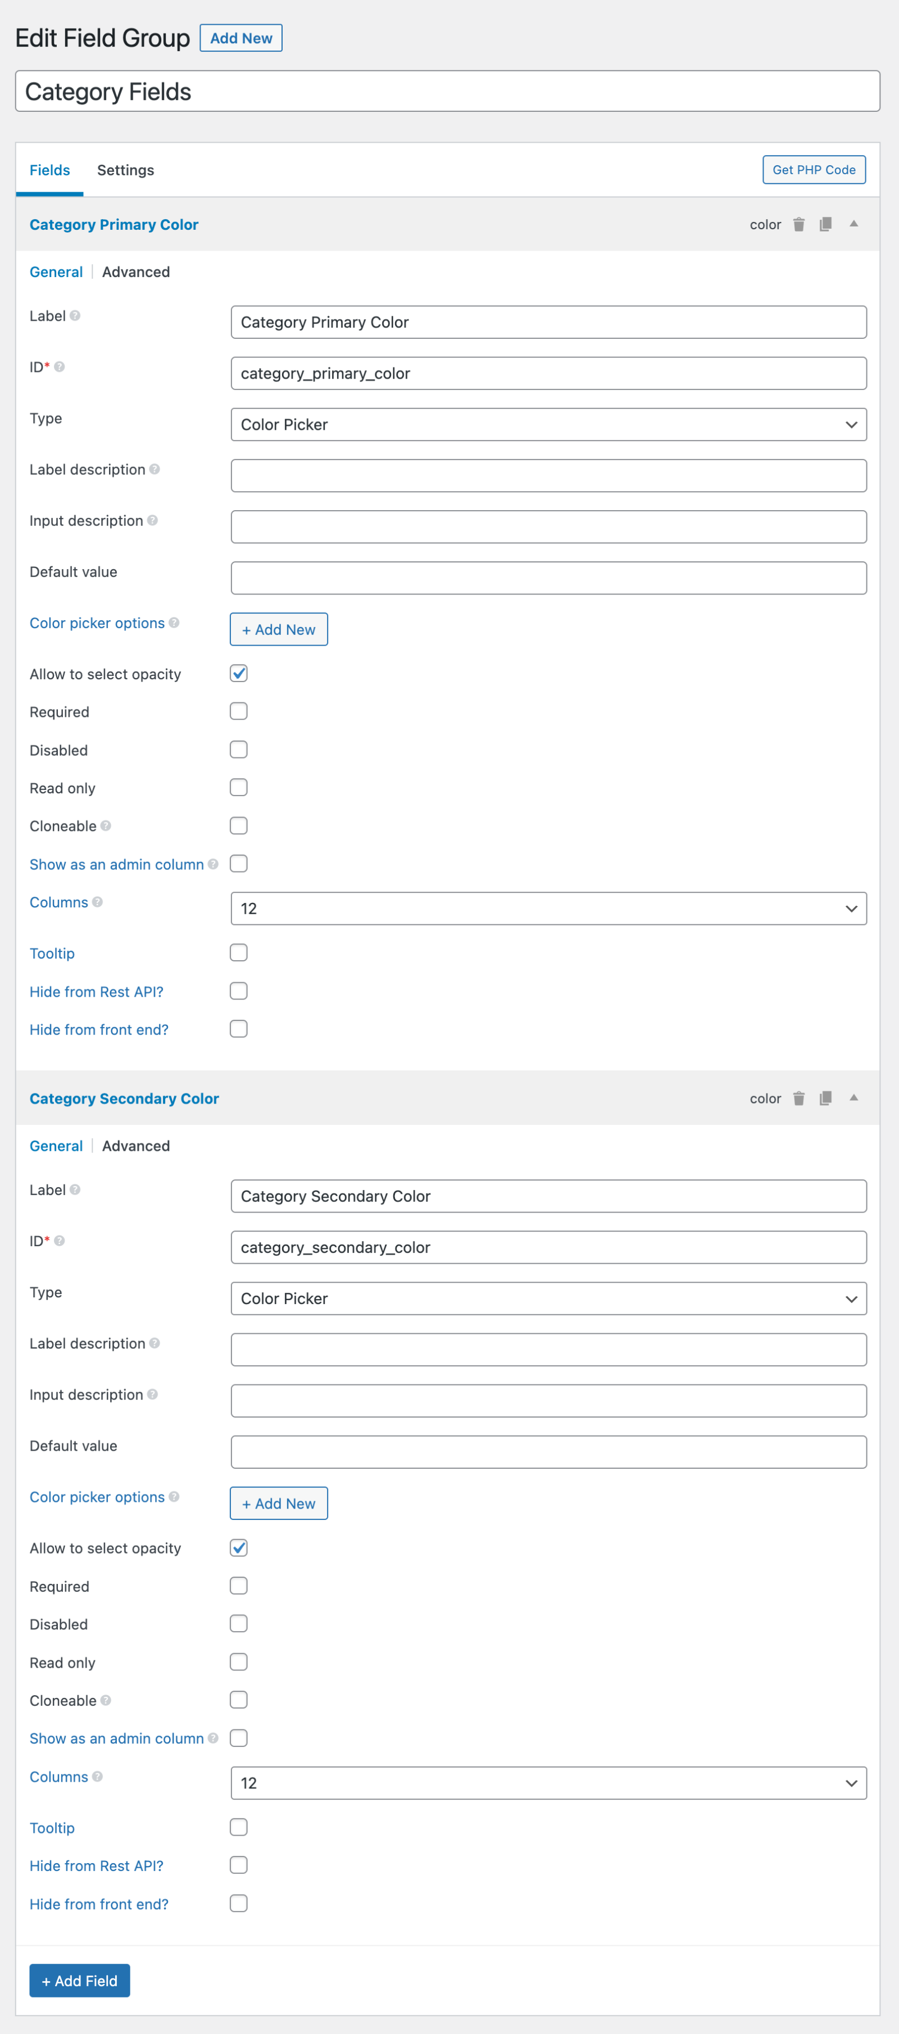Add new color picker option for Primary Color

tap(279, 629)
